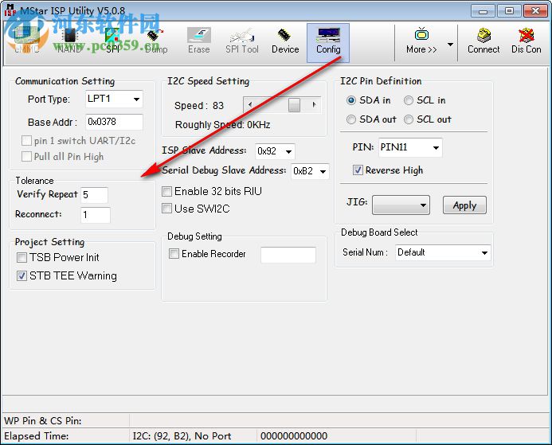Click the Verify Repeat input field
The width and height of the screenshot is (552, 445).
pyautogui.click(x=94, y=195)
